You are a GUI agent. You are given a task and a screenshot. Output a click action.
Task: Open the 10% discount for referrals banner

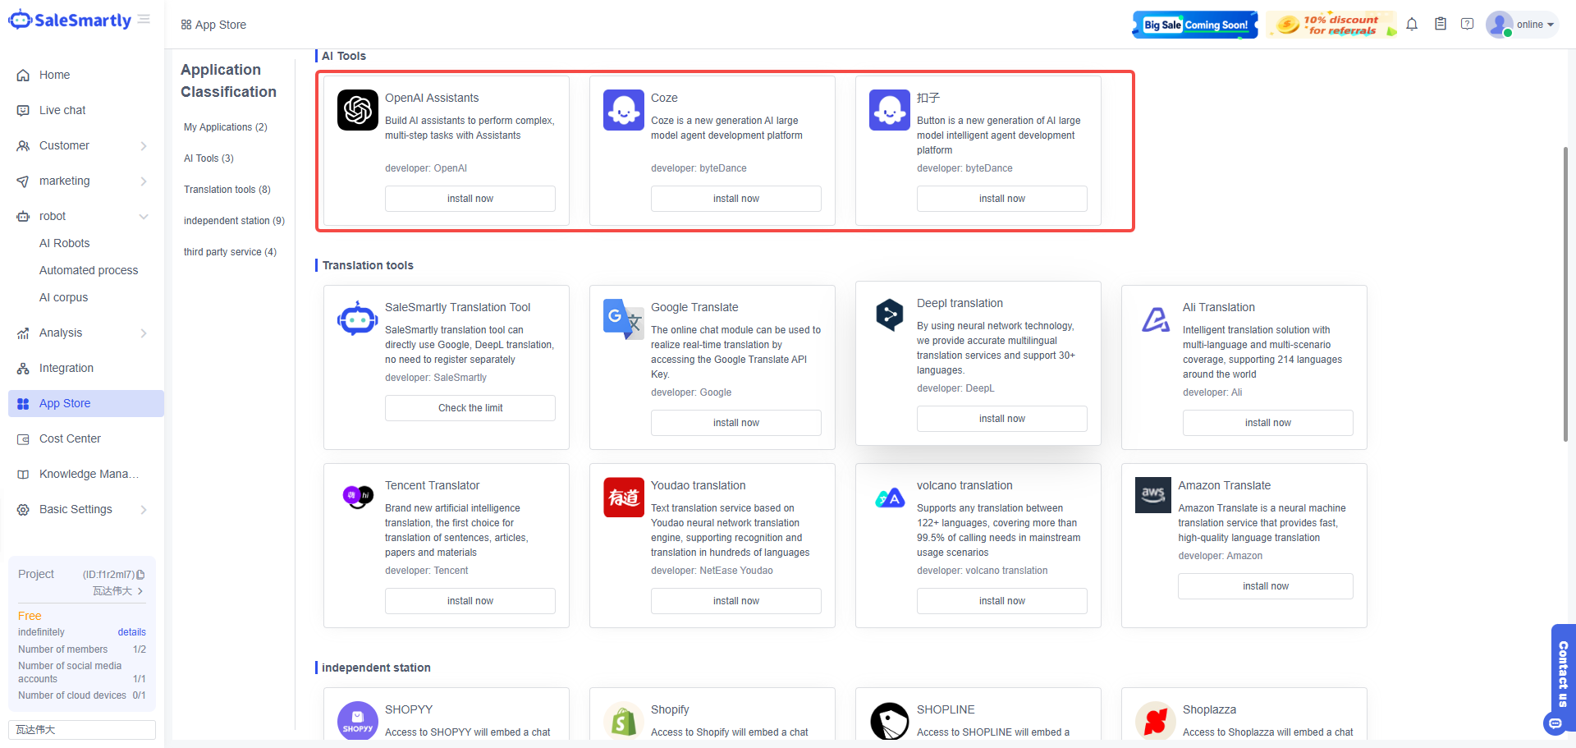tap(1331, 25)
